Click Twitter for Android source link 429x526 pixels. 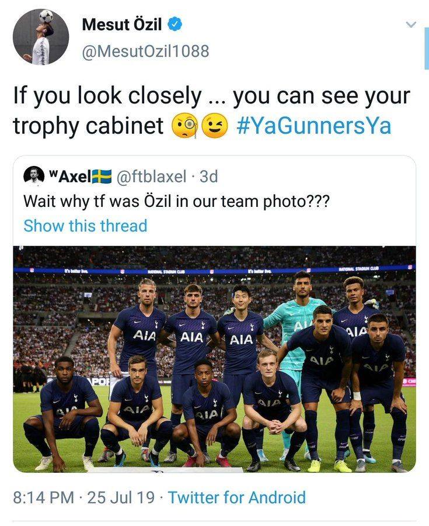[x=237, y=497]
